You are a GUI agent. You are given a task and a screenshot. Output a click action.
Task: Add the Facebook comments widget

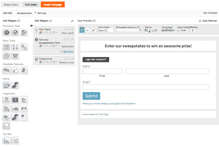pyautogui.click(x=6, y=70)
